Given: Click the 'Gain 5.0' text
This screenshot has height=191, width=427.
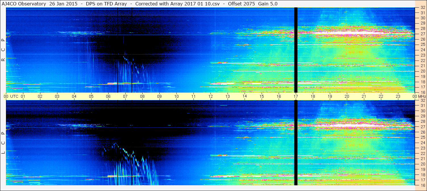Looking at the screenshot, I should pos(268,4).
